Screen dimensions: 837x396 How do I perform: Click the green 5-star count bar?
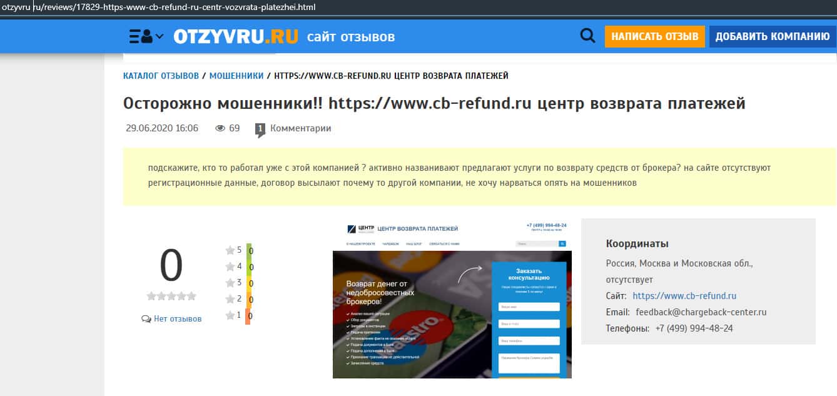(x=249, y=250)
